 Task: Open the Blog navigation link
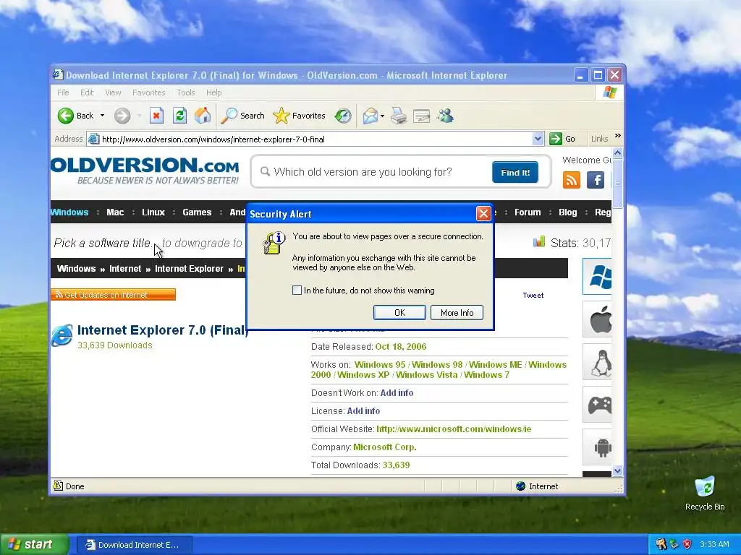567,212
